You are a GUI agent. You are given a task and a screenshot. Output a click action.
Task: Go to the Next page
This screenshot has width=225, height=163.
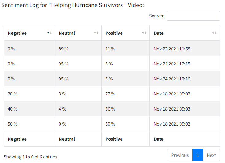point(211,155)
